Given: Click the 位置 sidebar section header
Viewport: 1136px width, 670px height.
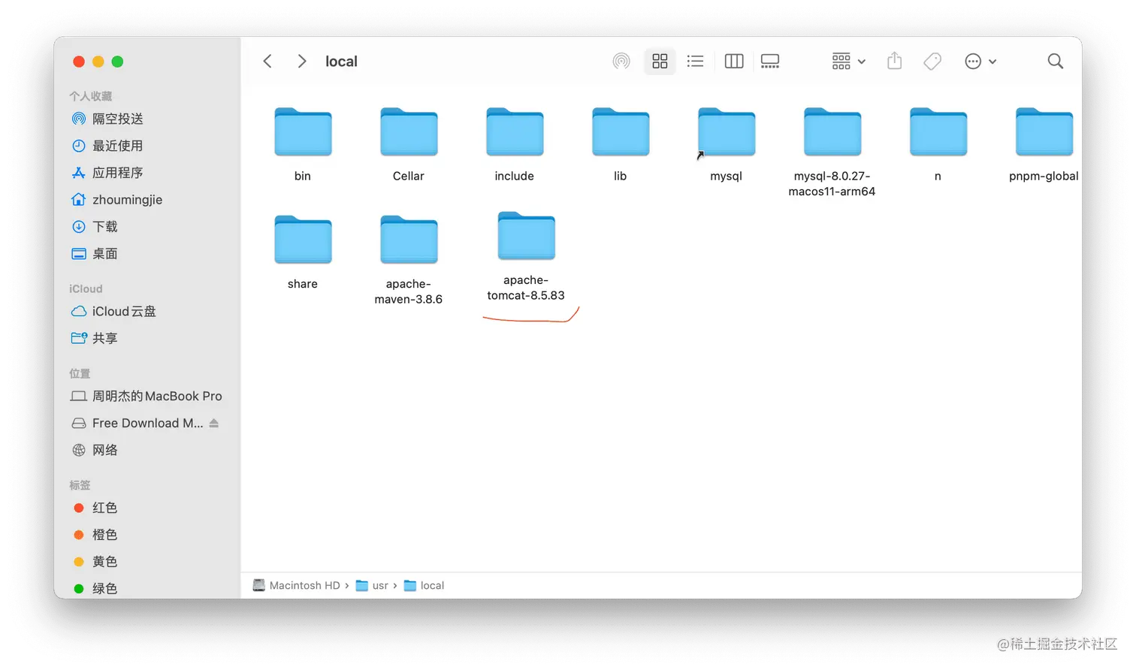Looking at the screenshot, I should (x=80, y=373).
